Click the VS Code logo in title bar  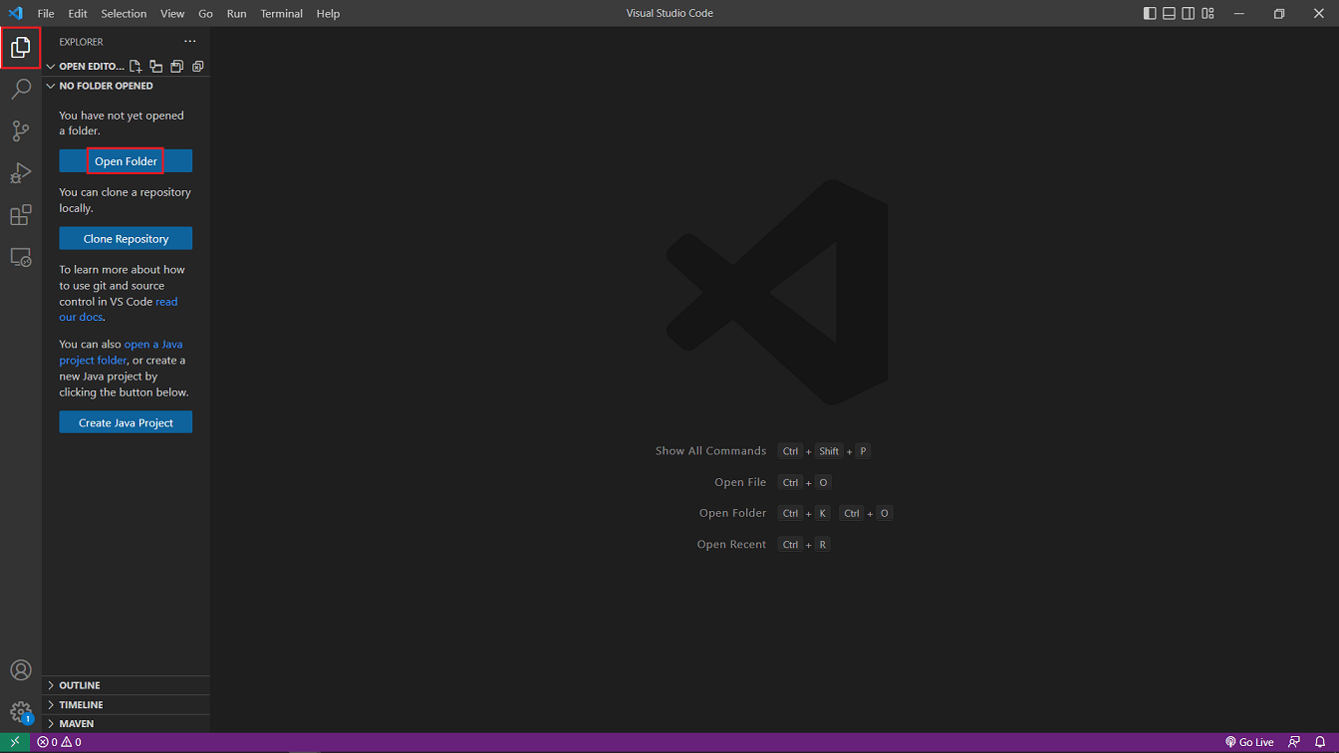(16, 14)
